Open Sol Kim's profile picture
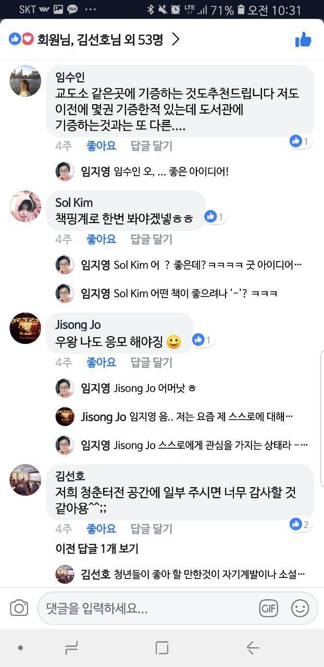324x667 pixels. (x=25, y=206)
